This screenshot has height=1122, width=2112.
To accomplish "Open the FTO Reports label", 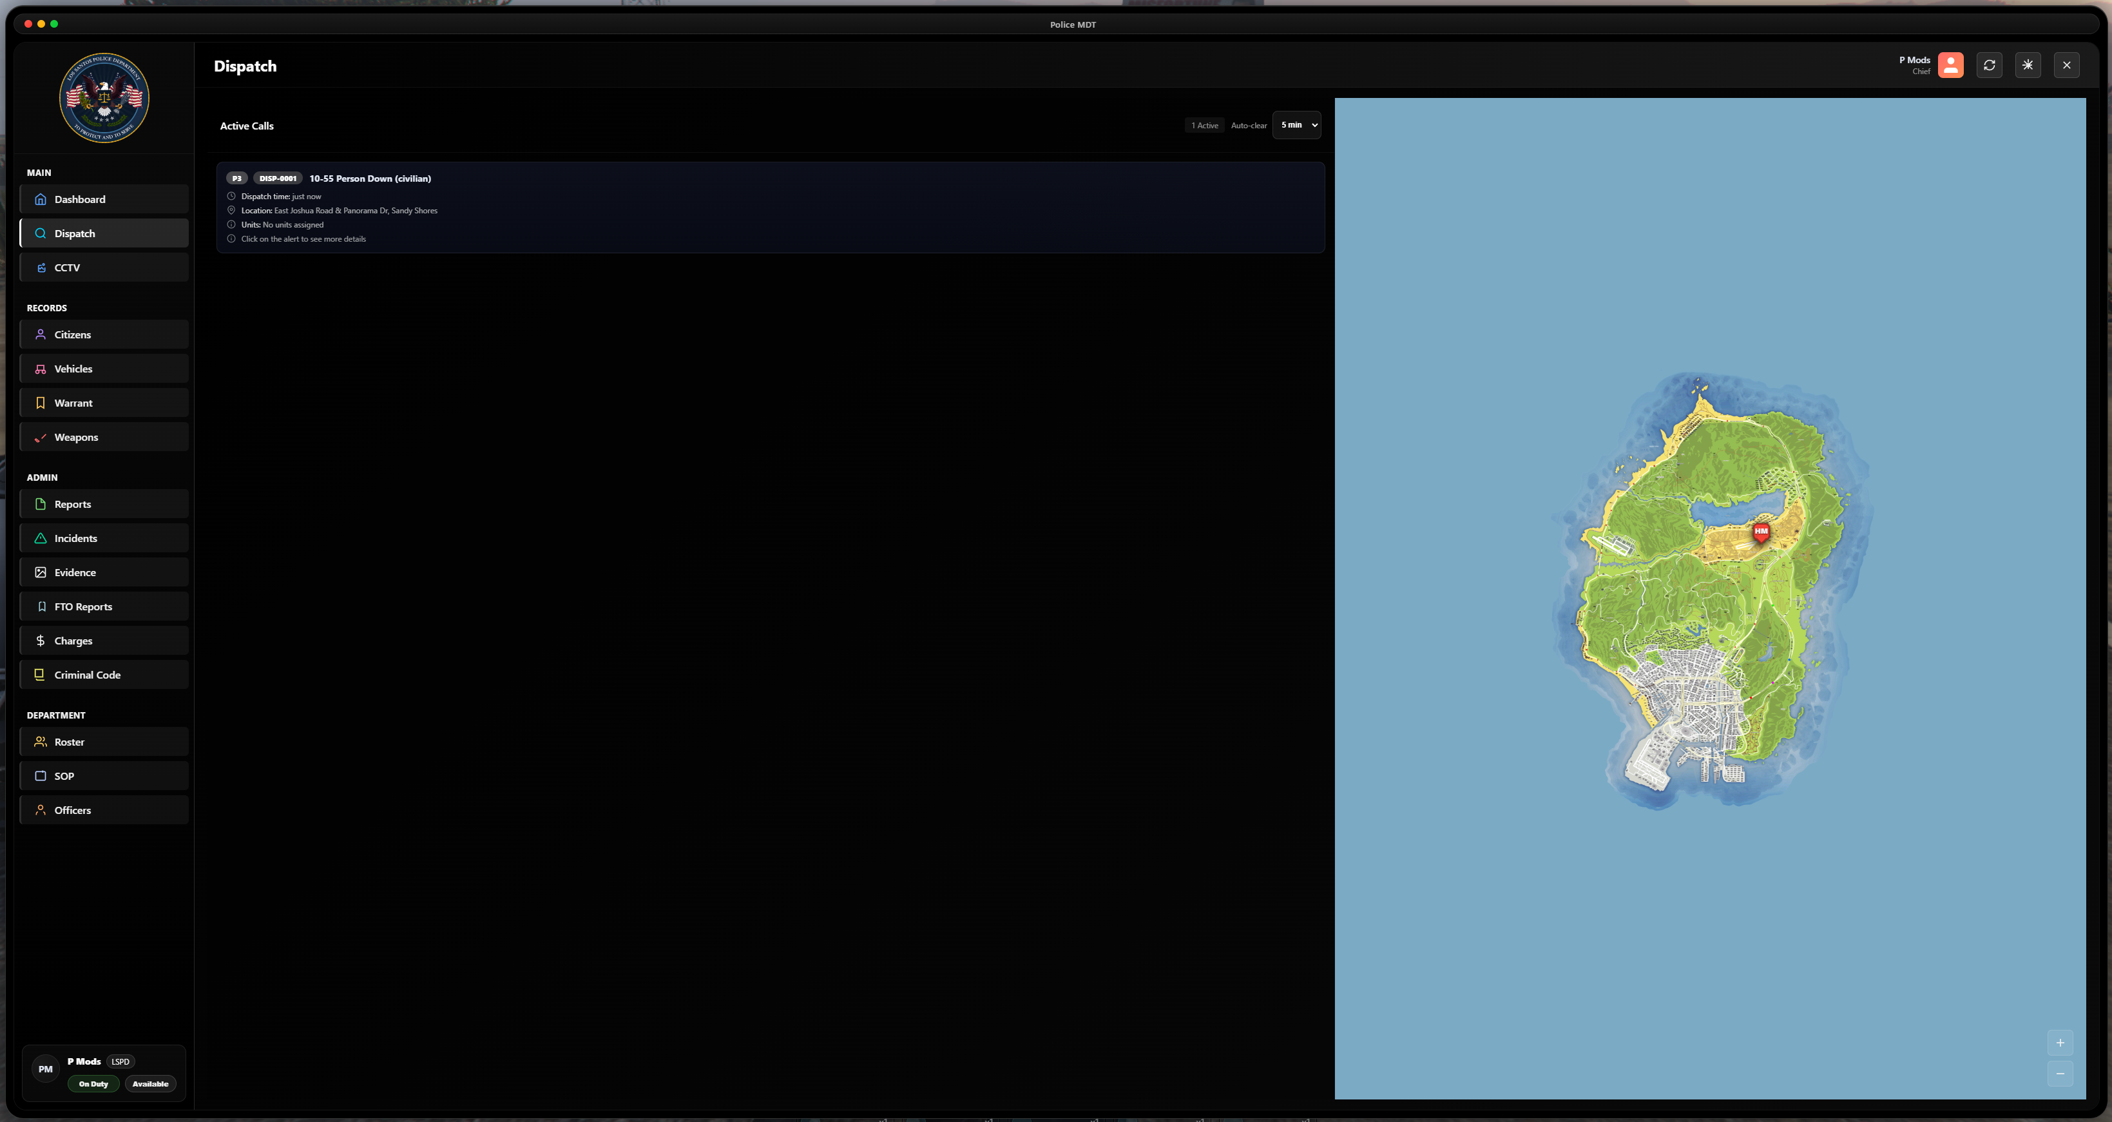I will tap(84, 607).
